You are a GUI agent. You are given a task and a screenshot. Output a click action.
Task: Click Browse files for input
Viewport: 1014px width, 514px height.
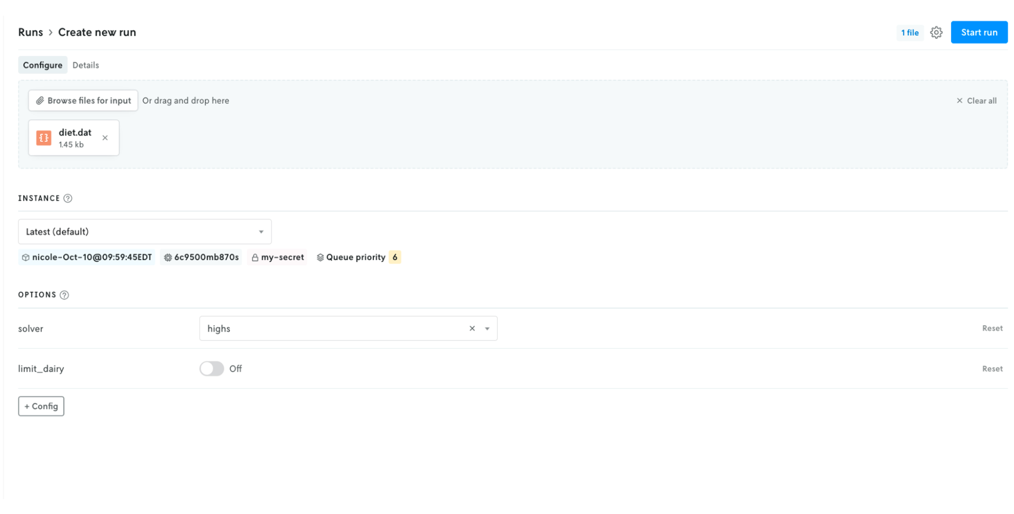83,100
